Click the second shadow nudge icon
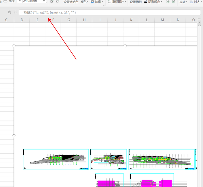 pos(174,1)
